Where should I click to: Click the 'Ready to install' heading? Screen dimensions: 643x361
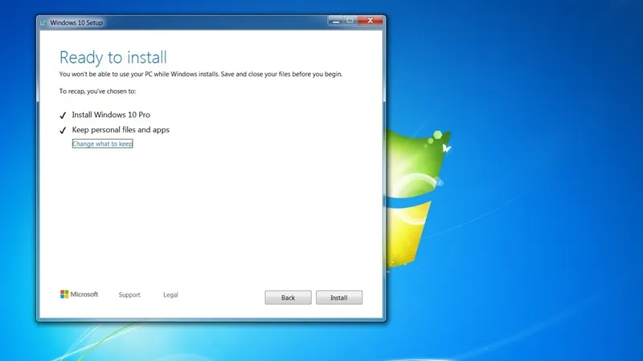click(x=113, y=57)
